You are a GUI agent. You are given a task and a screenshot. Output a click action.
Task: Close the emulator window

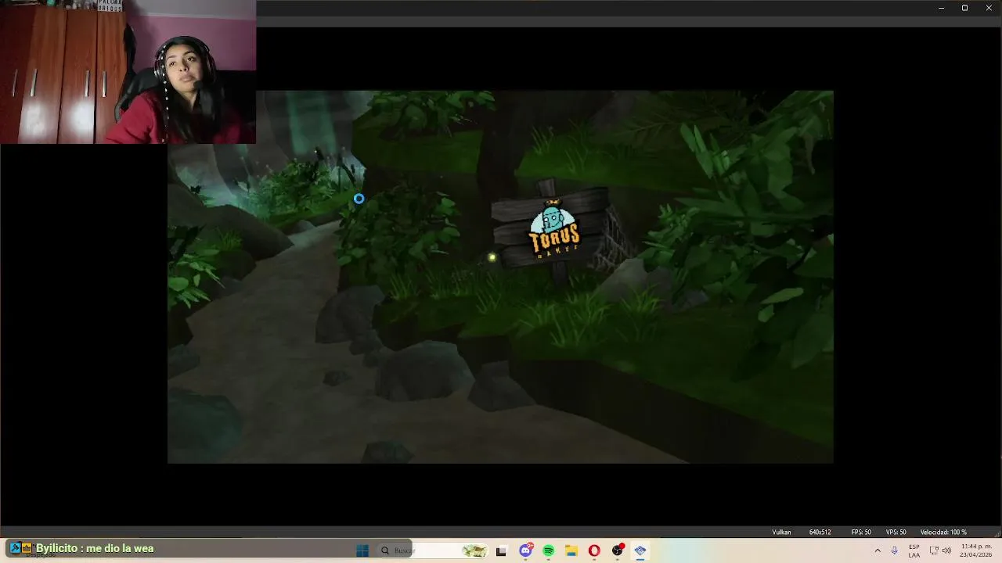coord(989,8)
